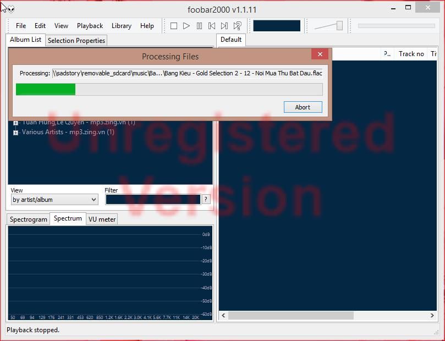445x341 pixels.
Task: Click the filter help question mark button
Action: coord(206,200)
